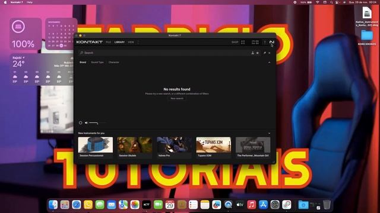
Task: Open the FILE menu in Kontakt
Action: pos(108,42)
